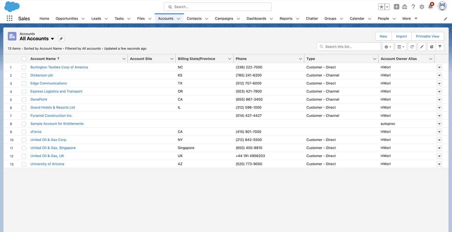
Task: Select the Grand Hotels & Resorts checkbox
Action: [24, 108]
